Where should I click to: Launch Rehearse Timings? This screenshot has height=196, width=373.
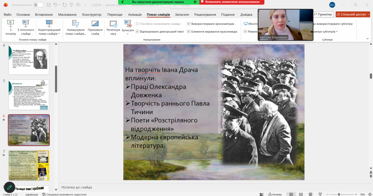(x=113, y=27)
